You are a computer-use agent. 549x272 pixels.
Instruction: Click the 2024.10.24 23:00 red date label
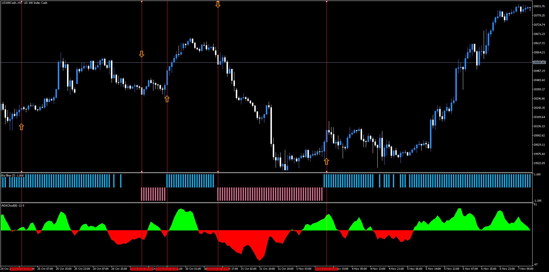[21, 269]
